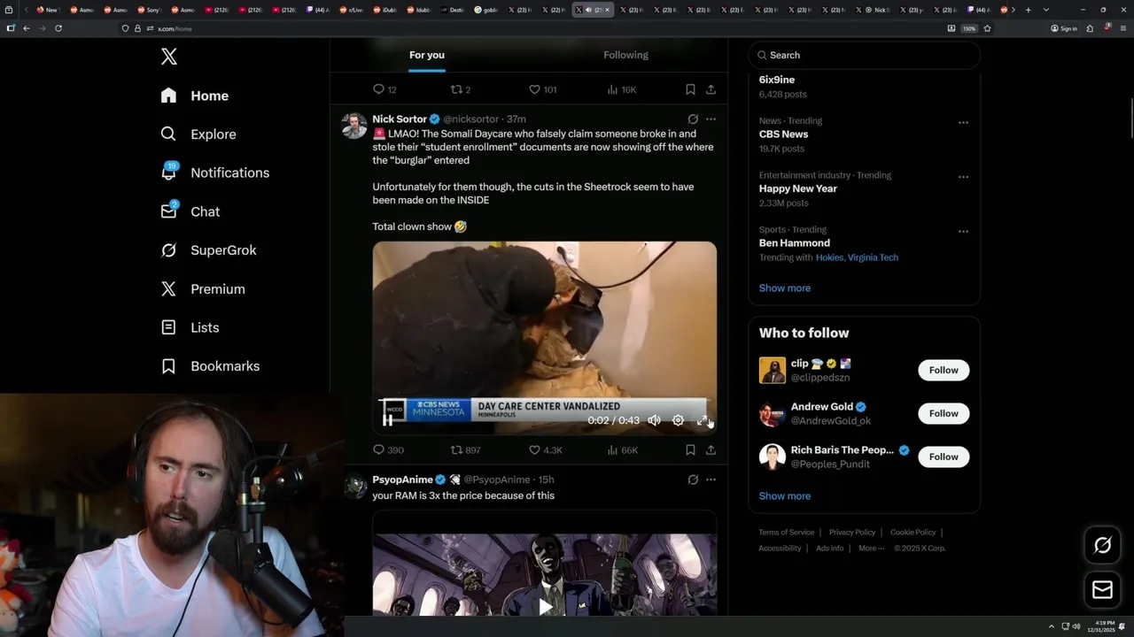Click the Search field on X
Viewport: 1134px width, 637px height.
coord(864,55)
